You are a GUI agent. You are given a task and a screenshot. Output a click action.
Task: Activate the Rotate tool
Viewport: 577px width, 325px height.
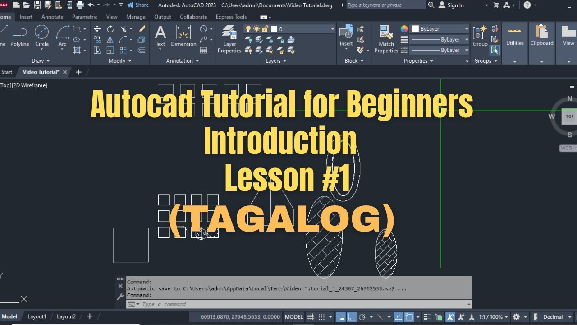(x=110, y=29)
